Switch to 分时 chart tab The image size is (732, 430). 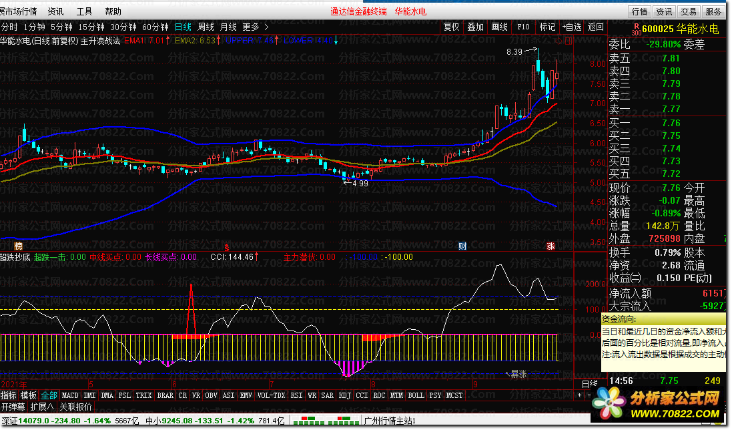(9, 27)
